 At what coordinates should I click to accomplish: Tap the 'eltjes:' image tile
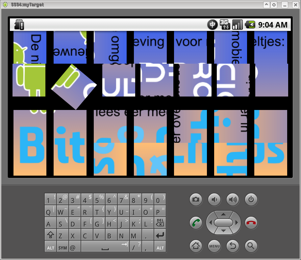pos(271,47)
